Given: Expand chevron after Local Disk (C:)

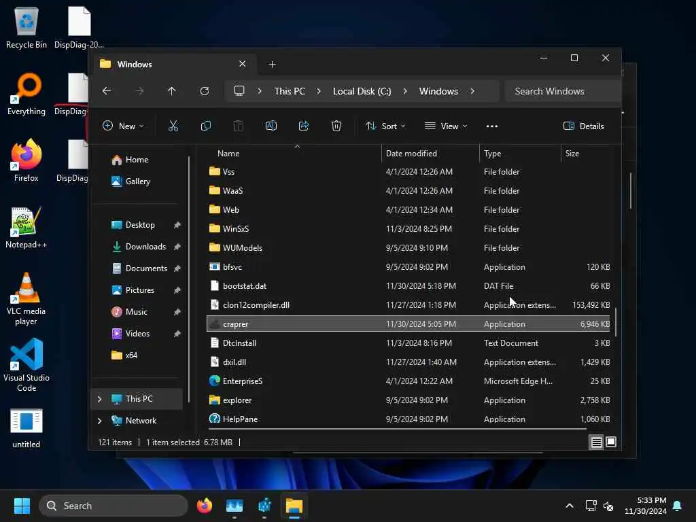Looking at the screenshot, I should point(405,91).
